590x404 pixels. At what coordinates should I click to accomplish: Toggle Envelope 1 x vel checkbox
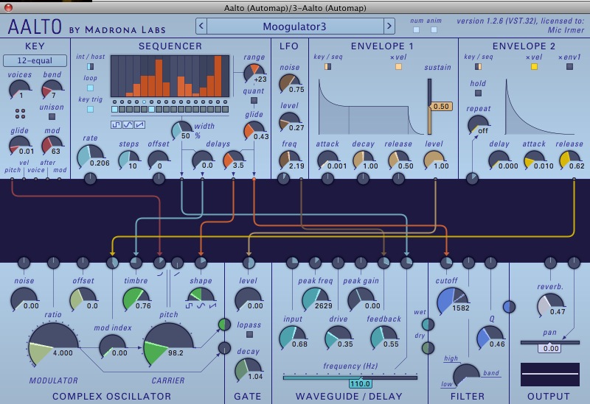[x=398, y=66]
